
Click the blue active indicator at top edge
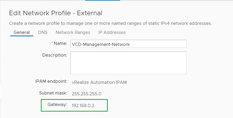pyautogui.click(x=102, y=1)
